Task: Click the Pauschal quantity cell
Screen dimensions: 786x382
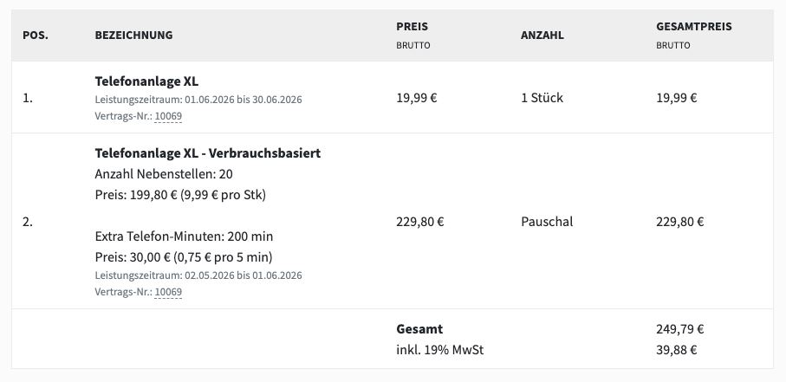Action: 547,222
